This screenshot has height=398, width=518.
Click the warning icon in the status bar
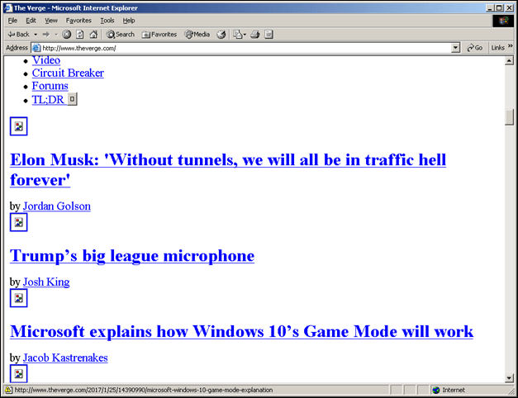8,390
